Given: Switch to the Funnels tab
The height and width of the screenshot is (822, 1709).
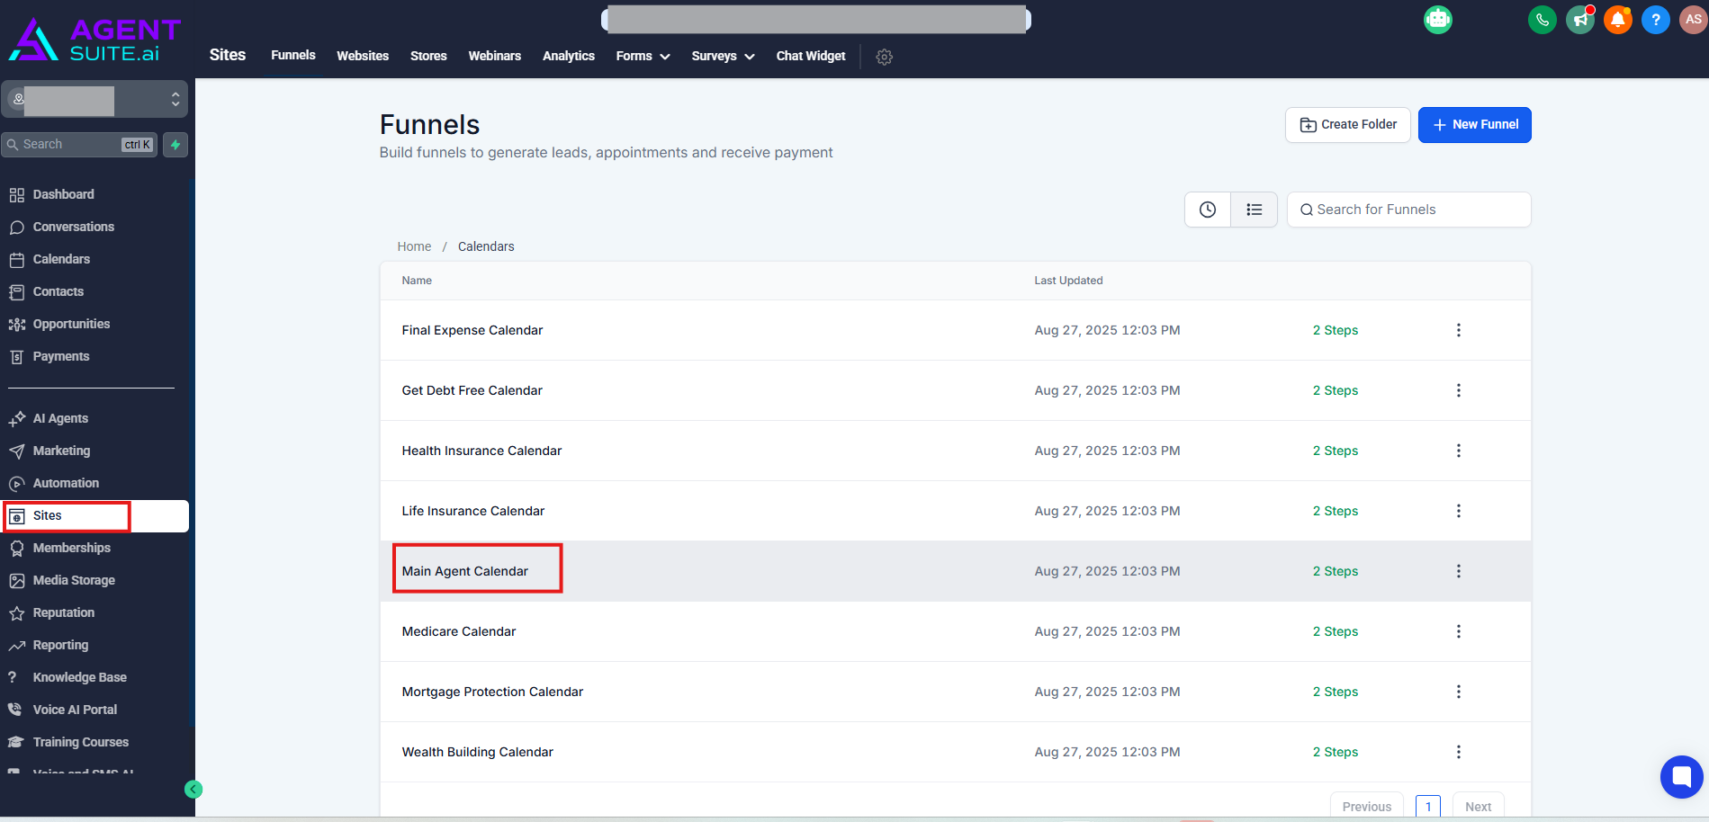Looking at the screenshot, I should click(x=293, y=55).
